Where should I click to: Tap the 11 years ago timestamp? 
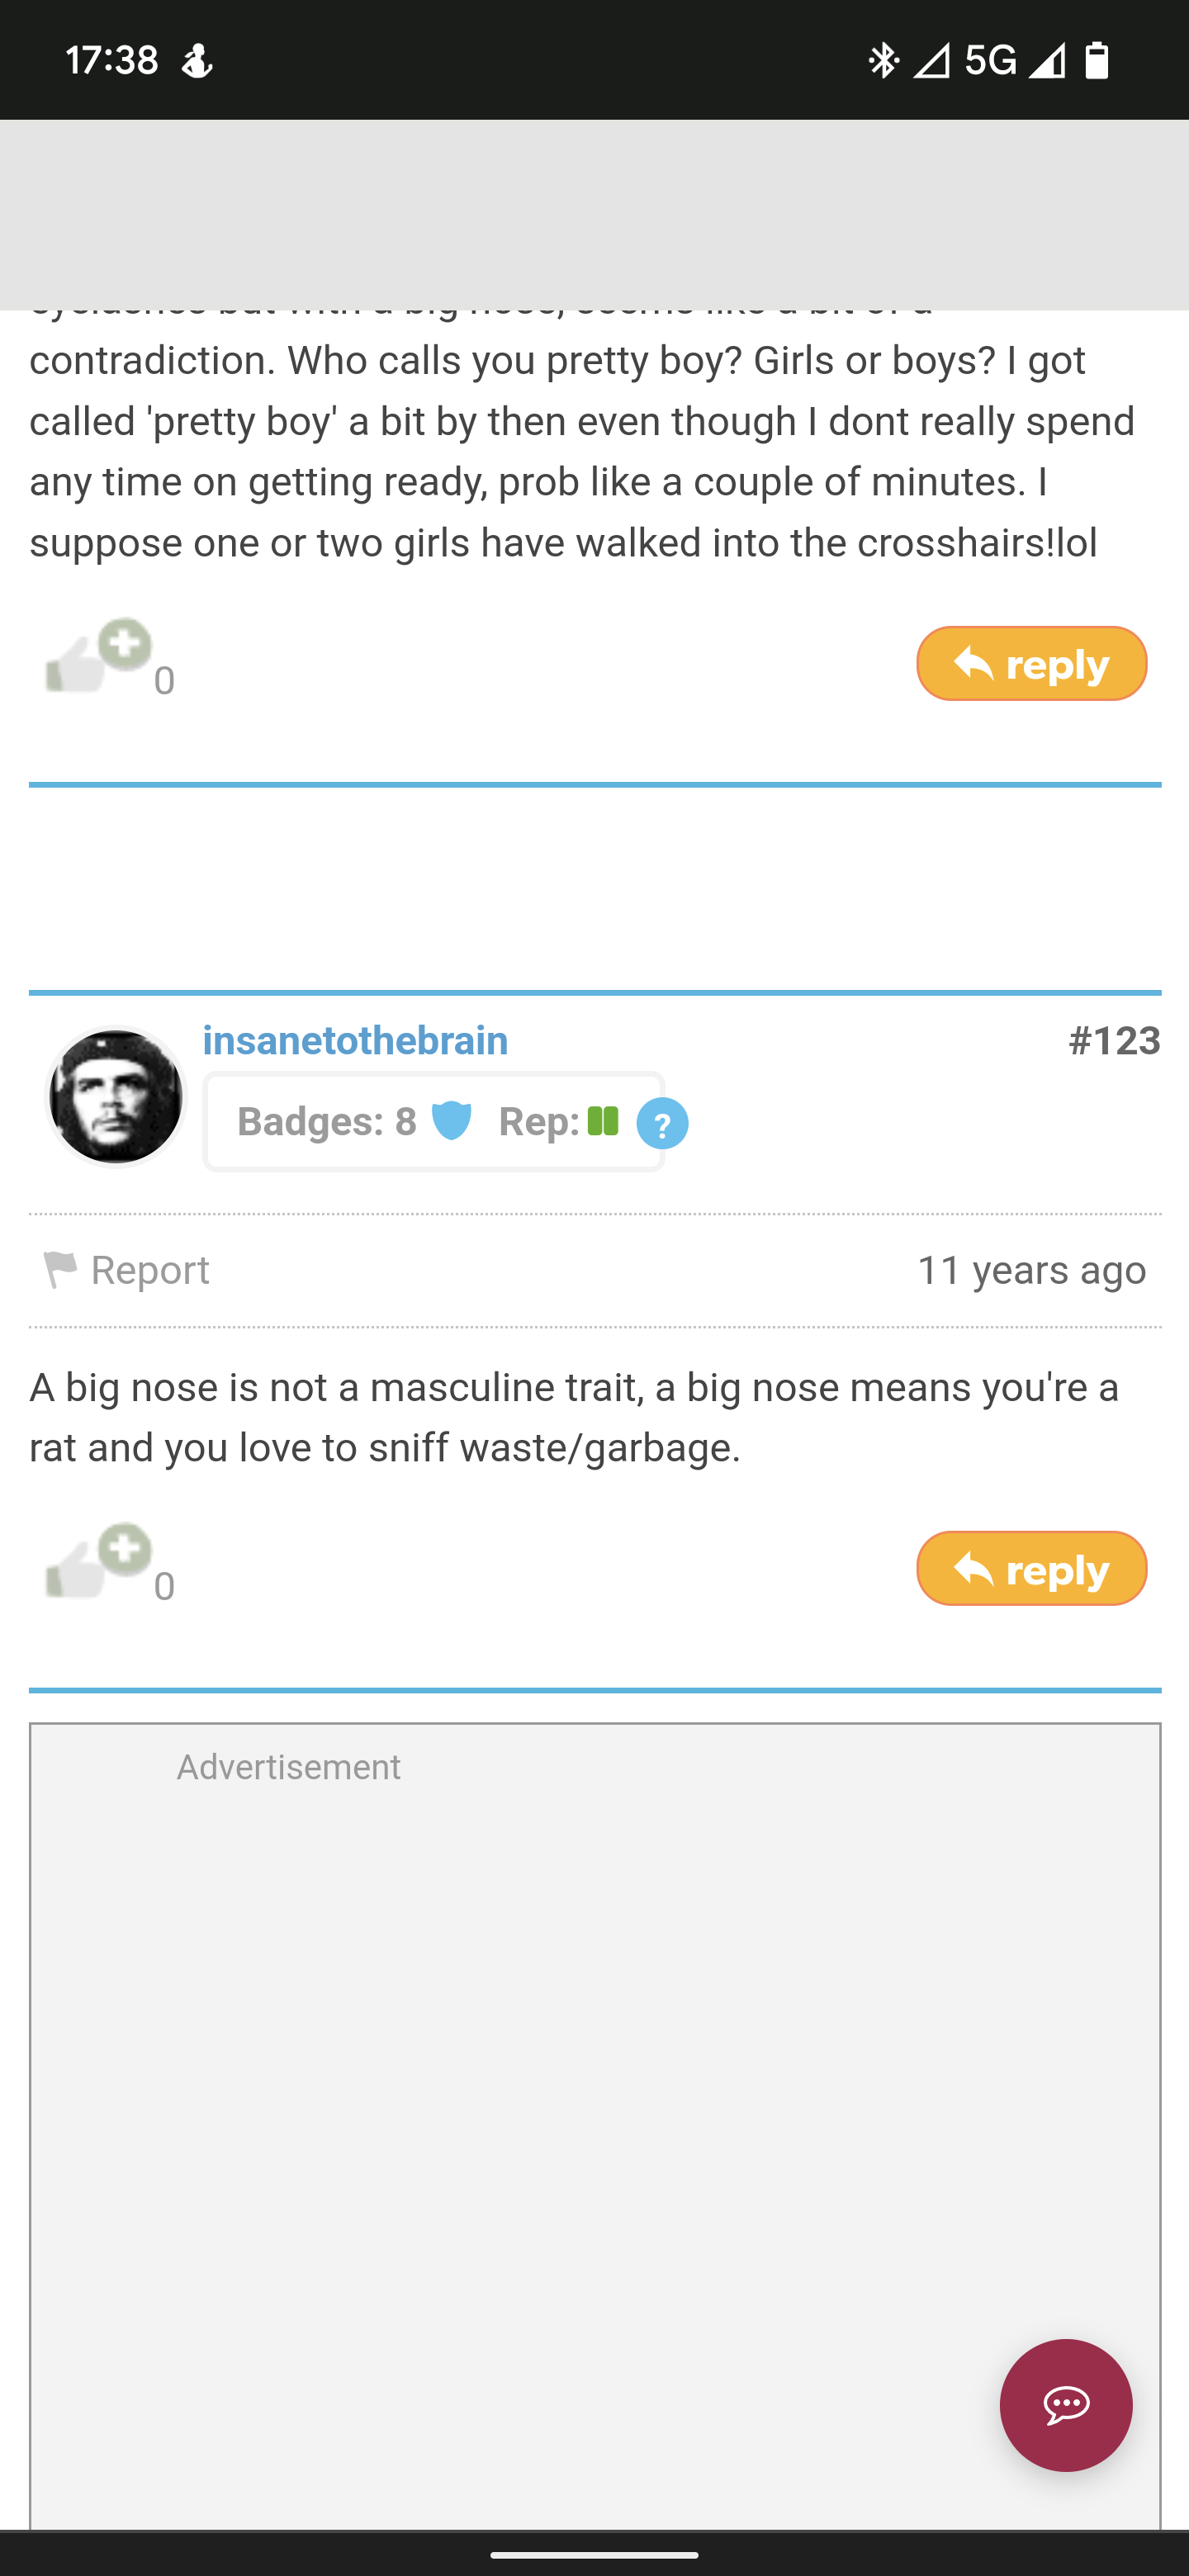click(1031, 1271)
